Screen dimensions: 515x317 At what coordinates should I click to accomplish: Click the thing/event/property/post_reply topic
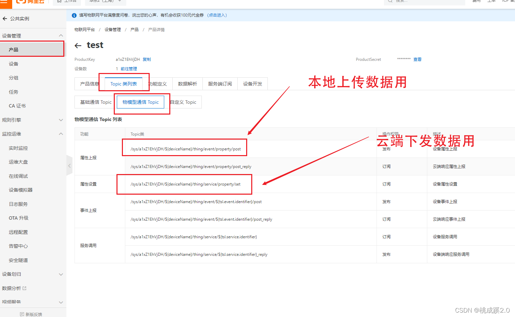[191, 167]
